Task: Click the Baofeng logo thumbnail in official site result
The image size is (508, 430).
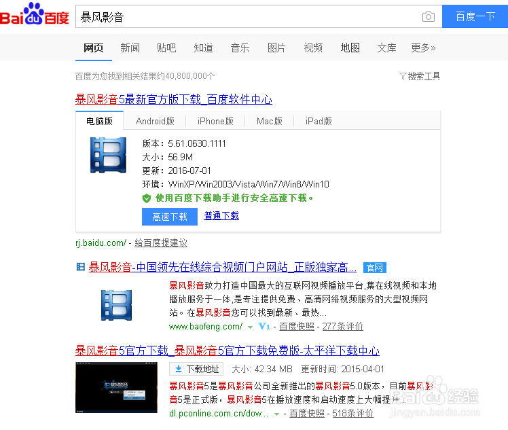Action: (x=117, y=305)
